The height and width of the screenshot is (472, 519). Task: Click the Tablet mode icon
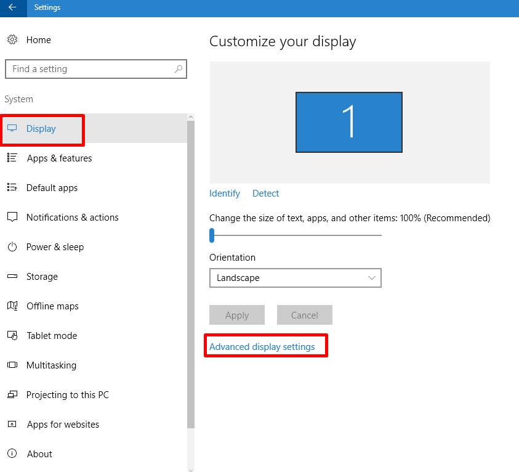(12, 336)
